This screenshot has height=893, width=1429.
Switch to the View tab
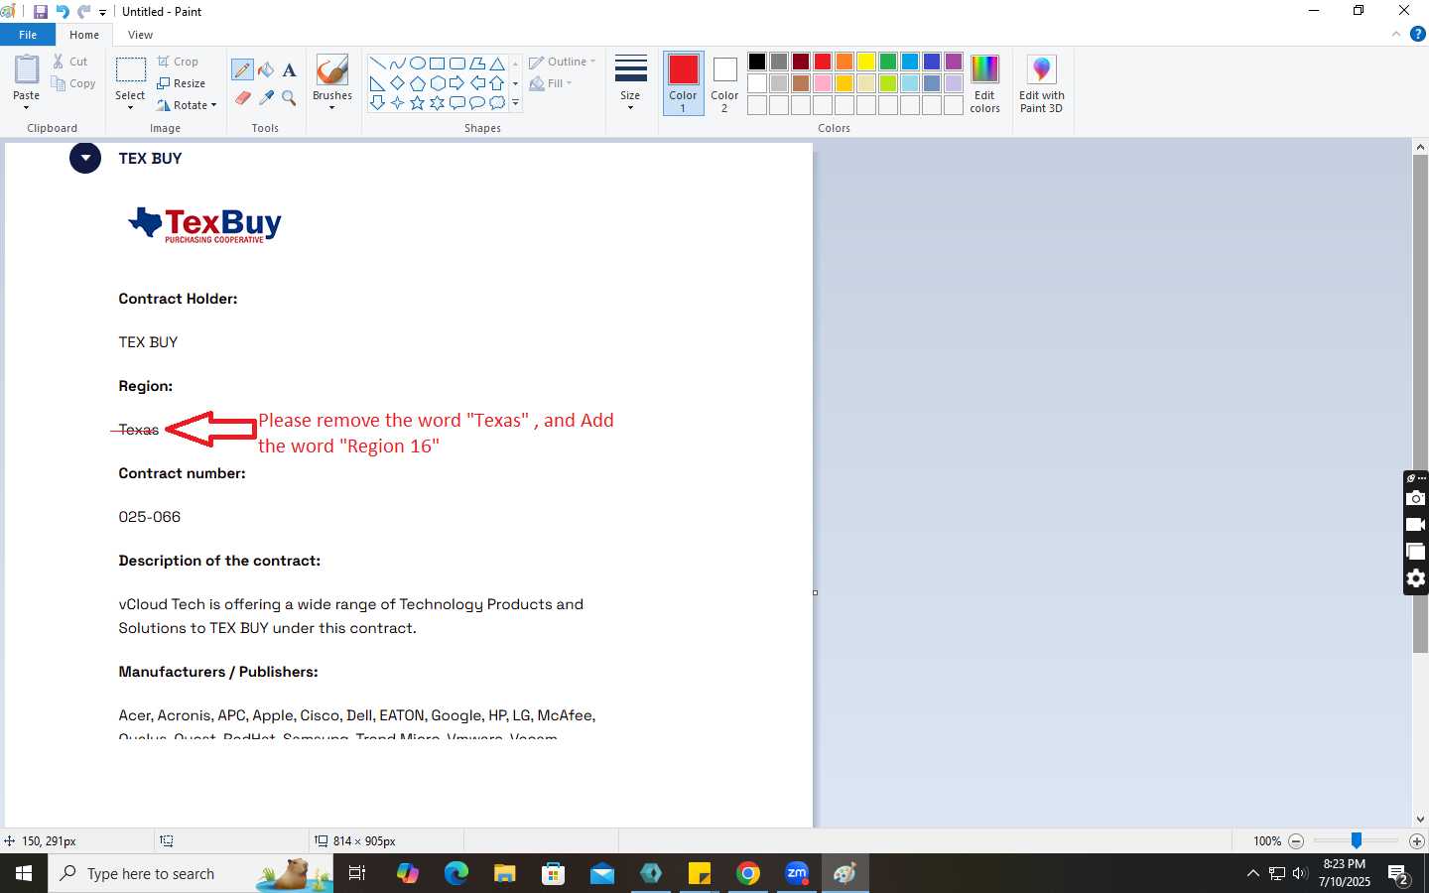140,35
